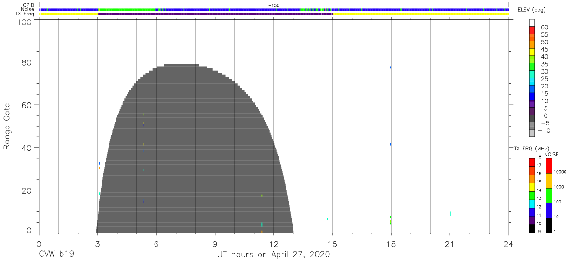Image resolution: width=572 pixels, height=264 pixels.
Task: Click the white top segment of the ELEV color bar
Action: [x=531, y=22]
